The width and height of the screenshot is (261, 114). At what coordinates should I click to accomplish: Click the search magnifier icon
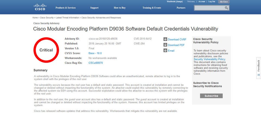coord(226,8)
